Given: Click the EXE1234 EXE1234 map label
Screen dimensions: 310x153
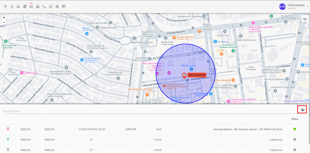Looking at the screenshot, I should pos(197,75).
